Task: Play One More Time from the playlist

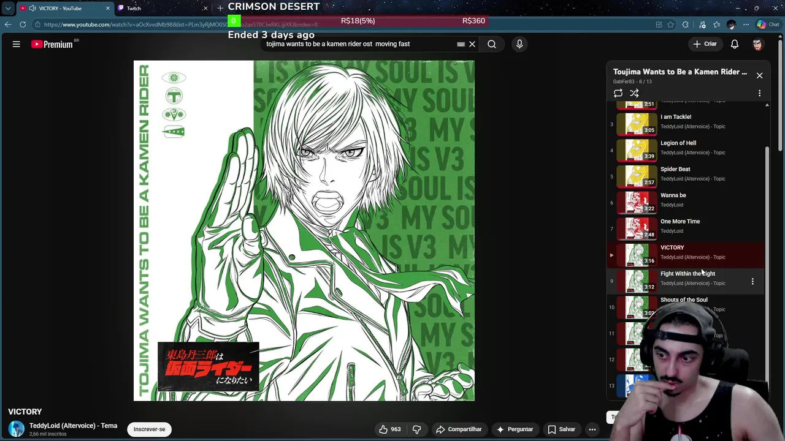Action: pyautogui.click(x=686, y=228)
